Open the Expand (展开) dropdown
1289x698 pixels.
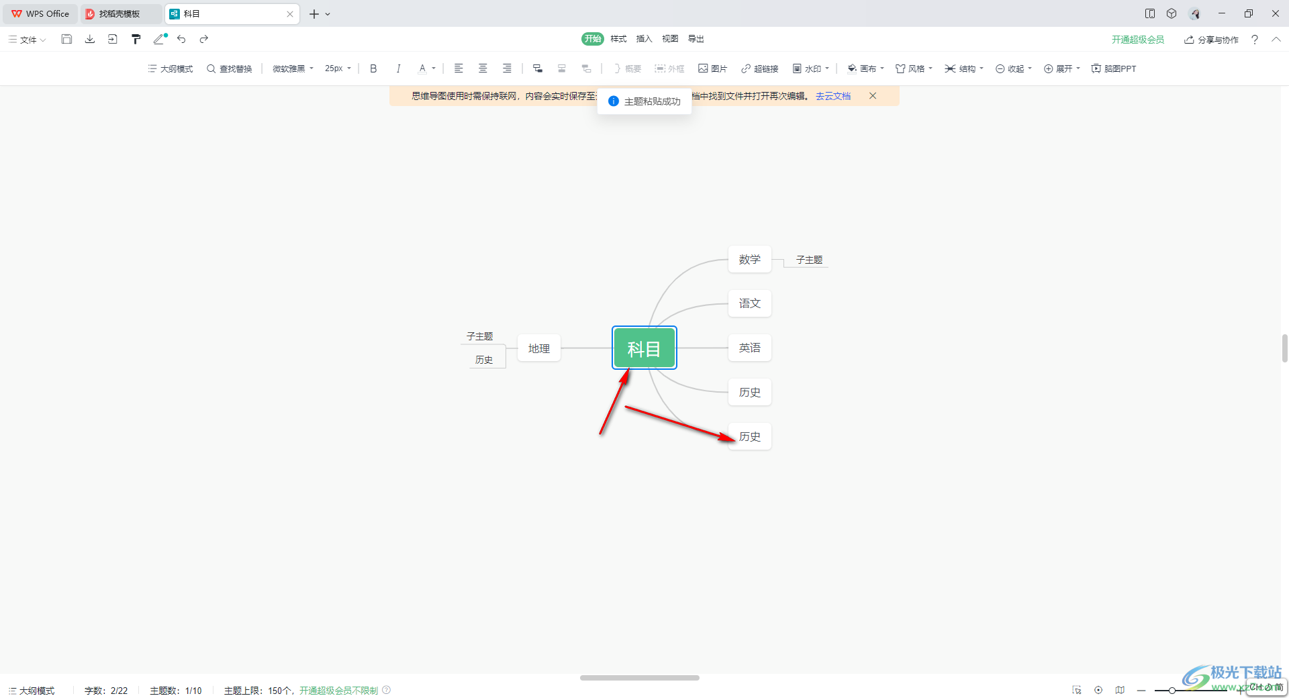pyautogui.click(x=1062, y=68)
